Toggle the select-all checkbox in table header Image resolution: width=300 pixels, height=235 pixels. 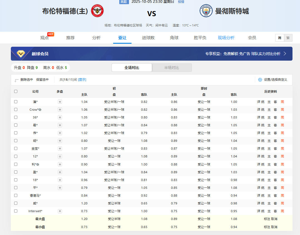click(16, 91)
